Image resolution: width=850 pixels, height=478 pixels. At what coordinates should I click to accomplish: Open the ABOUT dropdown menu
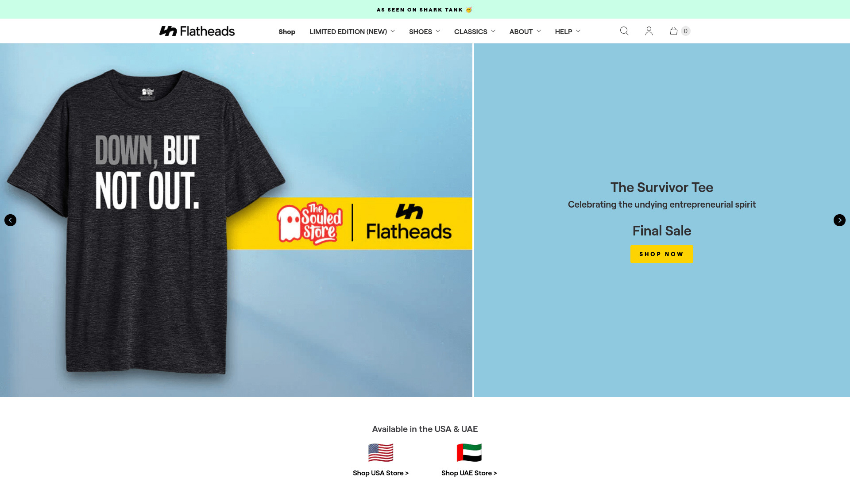pos(525,31)
